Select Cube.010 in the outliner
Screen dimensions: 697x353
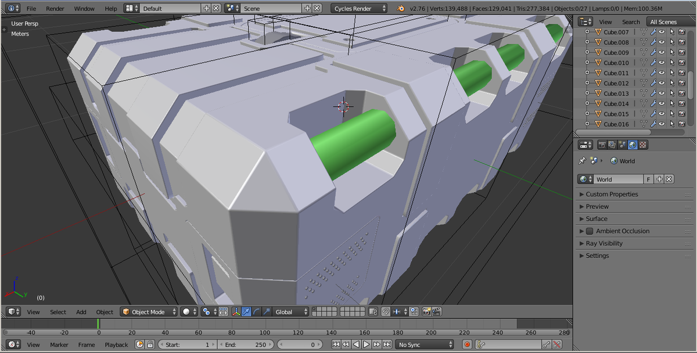(x=616, y=63)
